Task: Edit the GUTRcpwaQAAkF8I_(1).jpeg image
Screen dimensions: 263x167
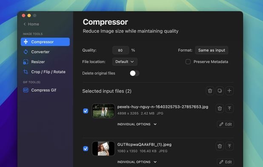Action: tap(225, 162)
